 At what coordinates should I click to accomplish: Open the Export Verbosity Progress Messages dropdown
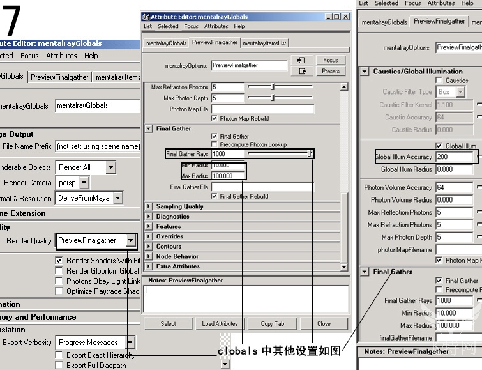click(130, 343)
